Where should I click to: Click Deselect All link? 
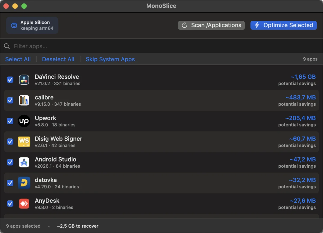tap(58, 59)
